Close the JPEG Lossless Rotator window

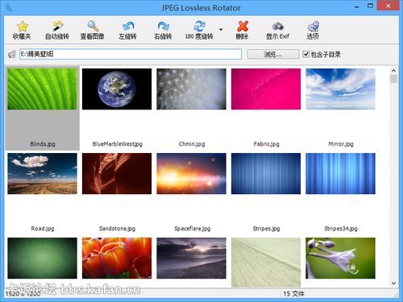(388, 6)
